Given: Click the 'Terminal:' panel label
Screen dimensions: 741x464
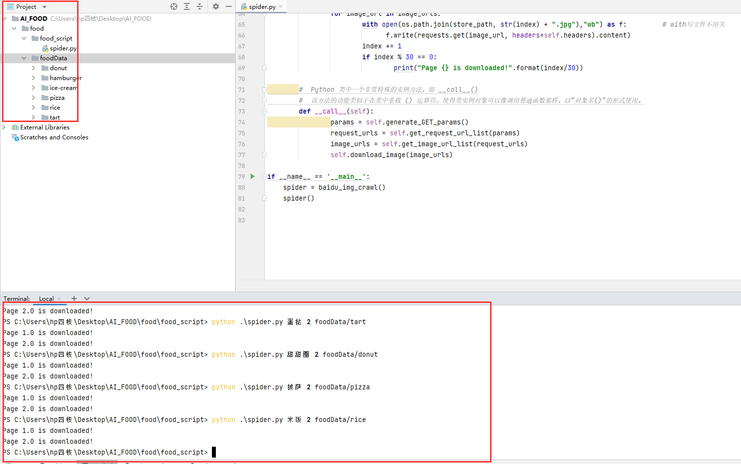Looking at the screenshot, I should (x=17, y=299).
